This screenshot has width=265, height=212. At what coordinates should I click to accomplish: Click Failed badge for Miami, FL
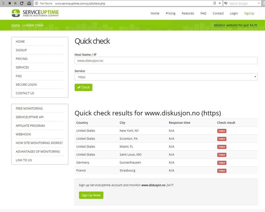222,147
